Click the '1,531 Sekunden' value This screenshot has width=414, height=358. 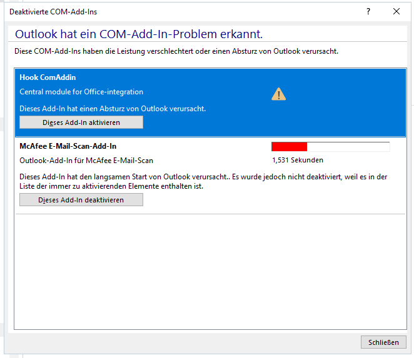(x=298, y=160)
